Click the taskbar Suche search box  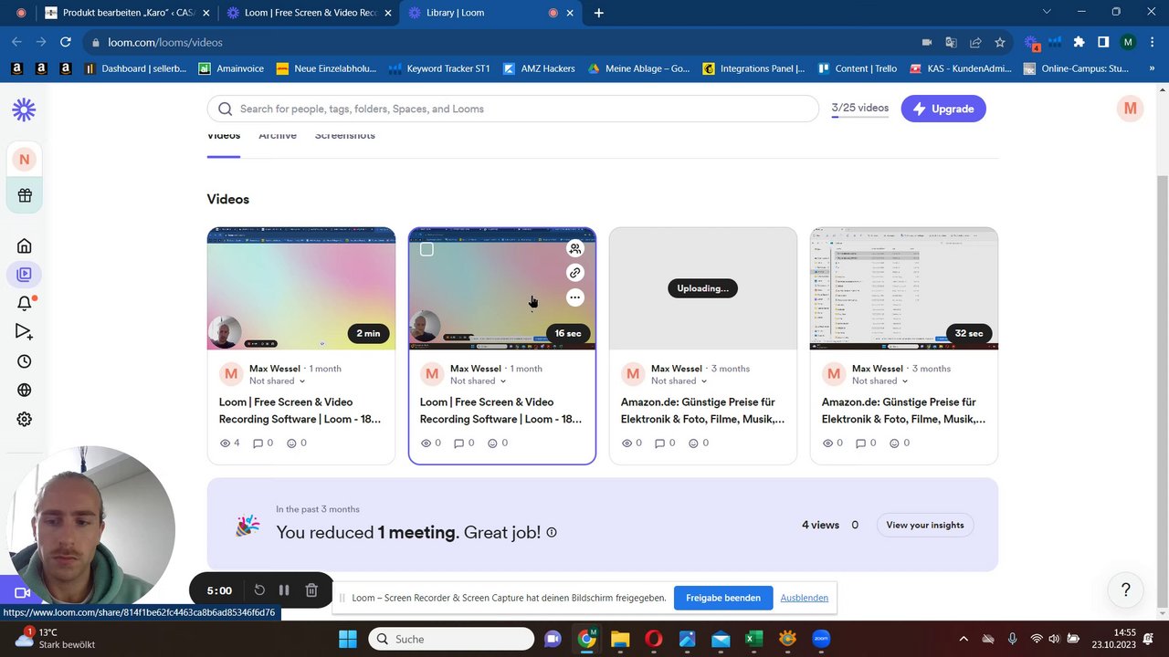[451, 639]
